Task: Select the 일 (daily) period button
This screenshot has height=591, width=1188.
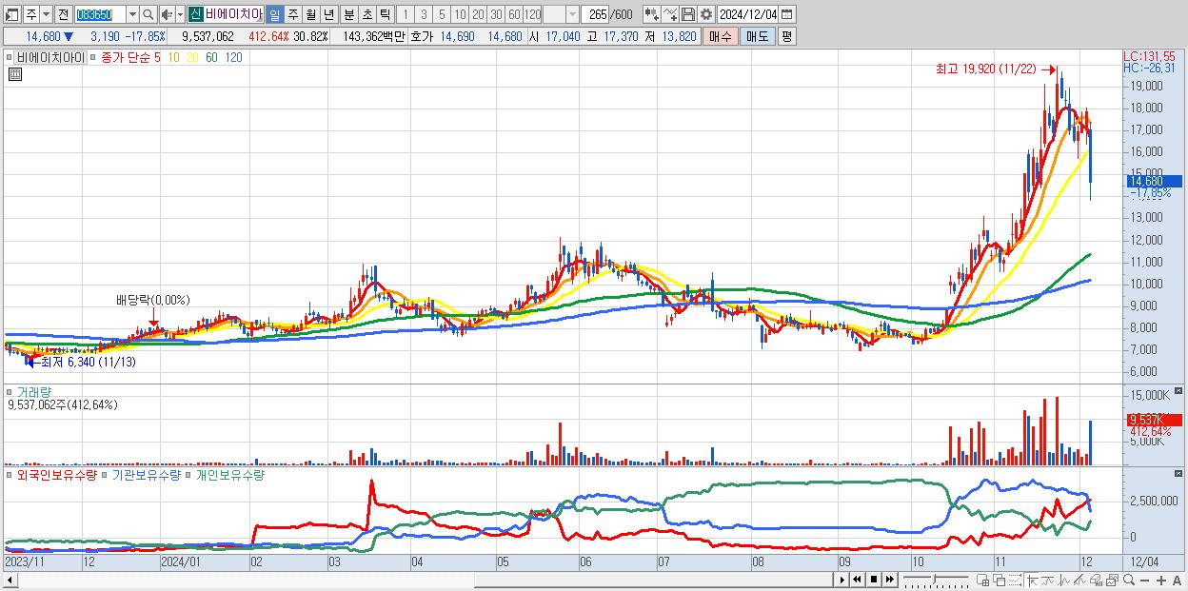Action: pyautogui.click(x=274, y=14)
